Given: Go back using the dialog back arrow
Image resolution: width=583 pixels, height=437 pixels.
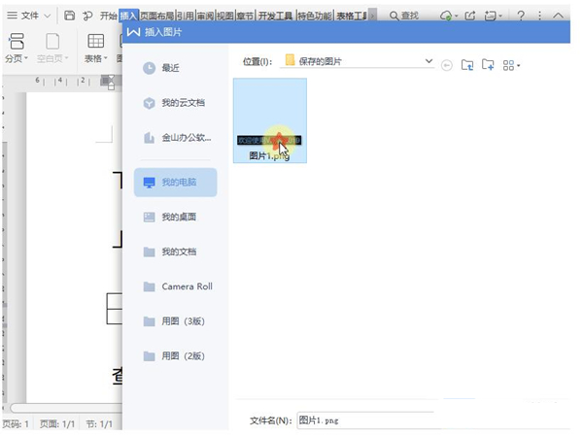Looking at the screenshot, I should click(447, 65).
